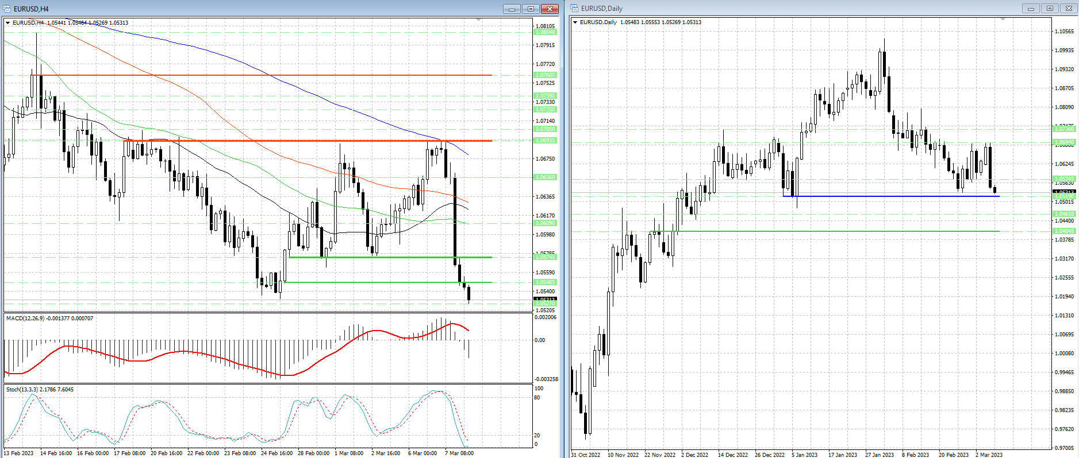Restore the EURUSD,H4 chart window
Viewport: 1079px width, 458px height.
pyautogui.click(x=531, y=9)
